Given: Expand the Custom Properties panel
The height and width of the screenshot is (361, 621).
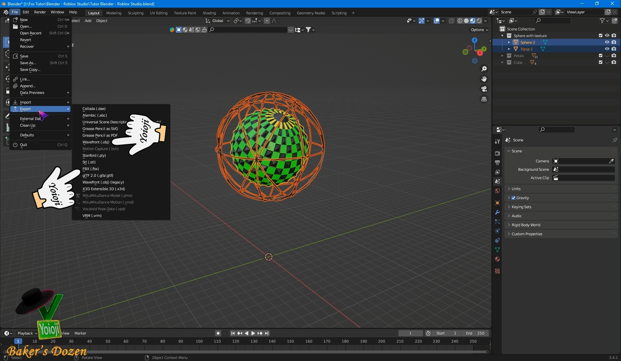Looking at the screenshot, I should click(561, 234).
